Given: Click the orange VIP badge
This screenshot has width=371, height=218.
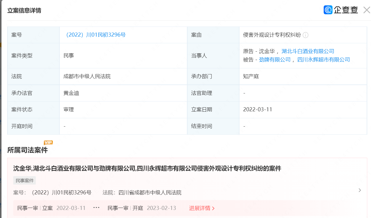Looking at the screenshot, I should pos(48,142).
